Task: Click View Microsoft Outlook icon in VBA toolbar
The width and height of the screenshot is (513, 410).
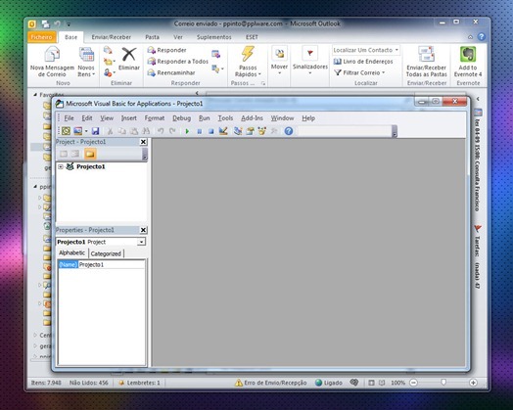Action: coord(67,131)
